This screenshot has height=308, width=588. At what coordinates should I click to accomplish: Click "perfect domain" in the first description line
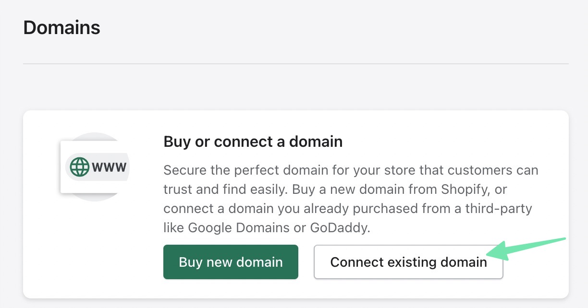pyautogui.click(x=282, y=170)
